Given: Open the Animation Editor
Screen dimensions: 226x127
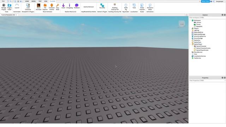Looking at the screenshot, I should (150, 7).
